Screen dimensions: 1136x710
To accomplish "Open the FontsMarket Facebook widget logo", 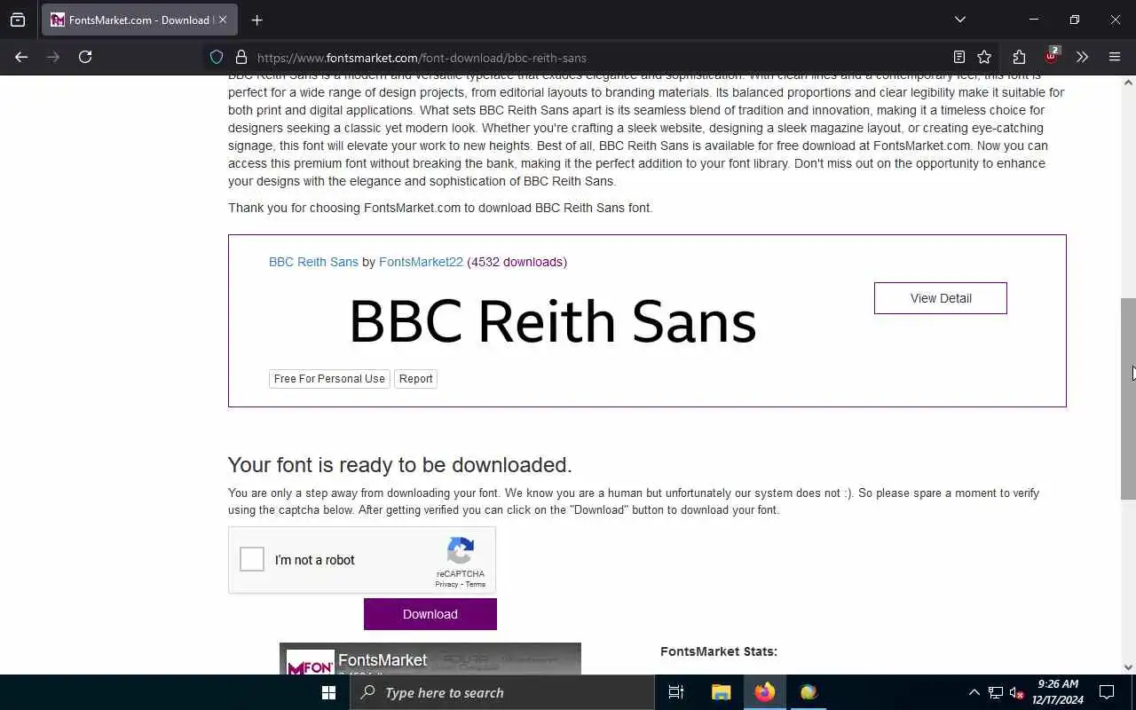I will (x=311, y=664).
